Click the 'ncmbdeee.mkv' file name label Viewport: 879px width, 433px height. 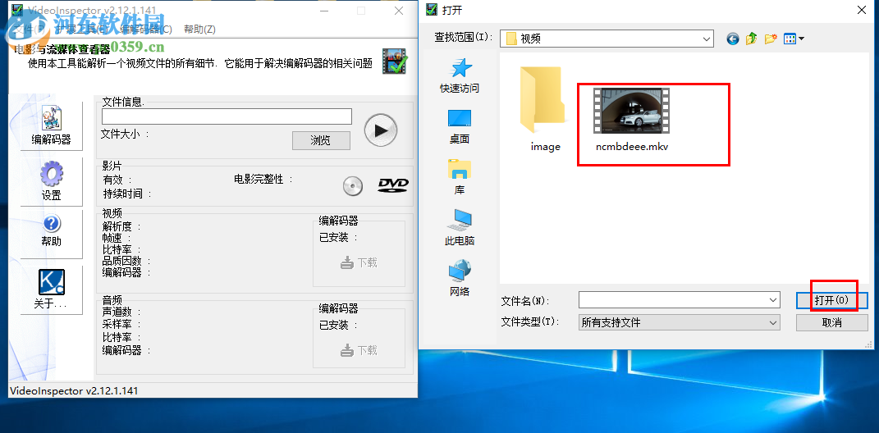[632, 147]
